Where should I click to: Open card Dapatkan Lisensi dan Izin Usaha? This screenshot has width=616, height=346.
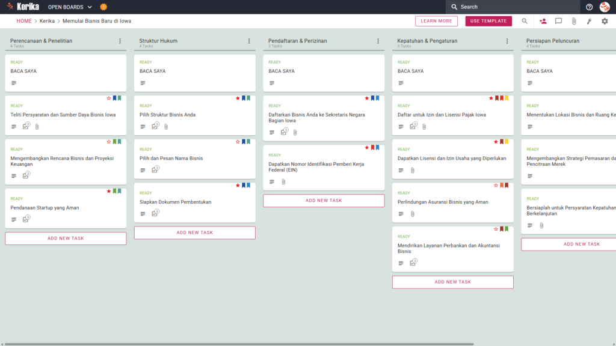coord(452,159)
